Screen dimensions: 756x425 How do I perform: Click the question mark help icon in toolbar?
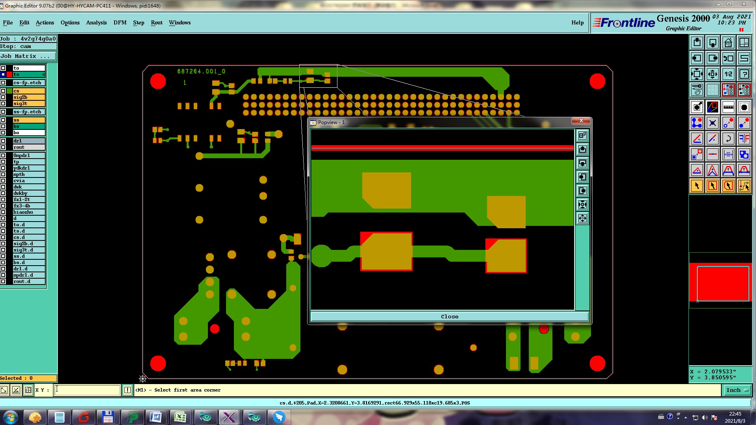click(x=744, y=74)
